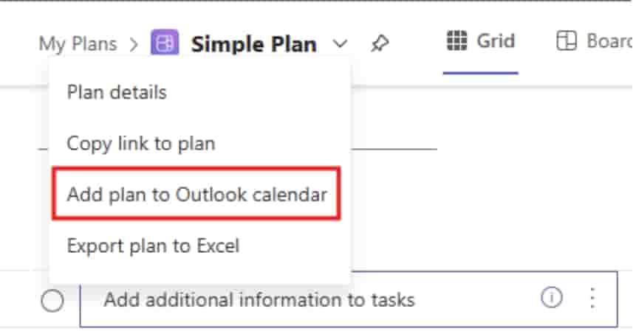
Task: Open Plan details from the menu
Action: [116, 92]
